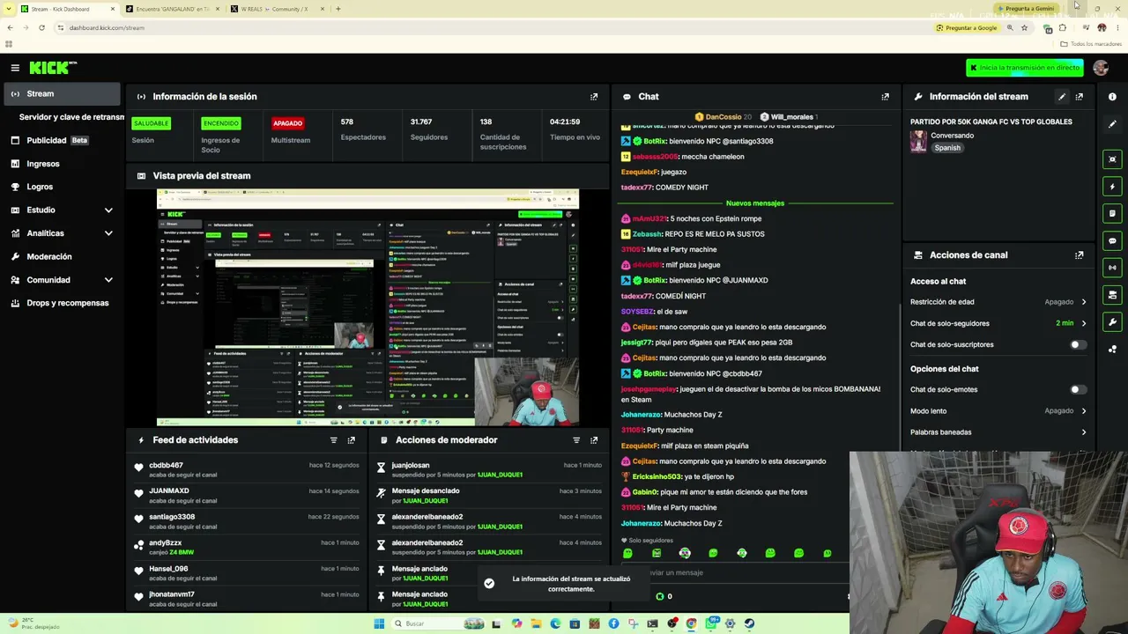The width and height of the screenshot is (1128, 634).
Task: Click the Nuevos mensajes divider label
Action: (x=755, y=203)
